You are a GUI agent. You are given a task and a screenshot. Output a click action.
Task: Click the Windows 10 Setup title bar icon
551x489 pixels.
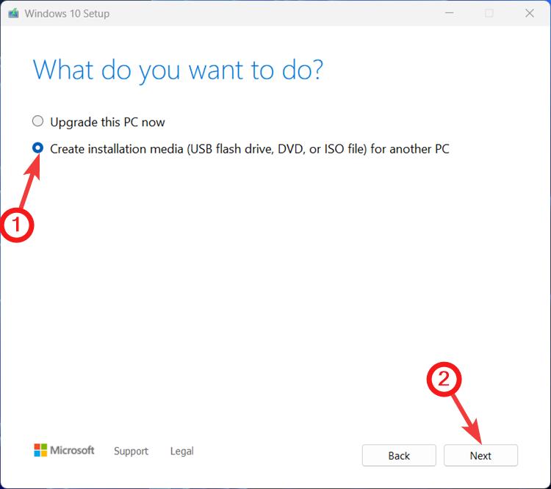tap(13, 13)
